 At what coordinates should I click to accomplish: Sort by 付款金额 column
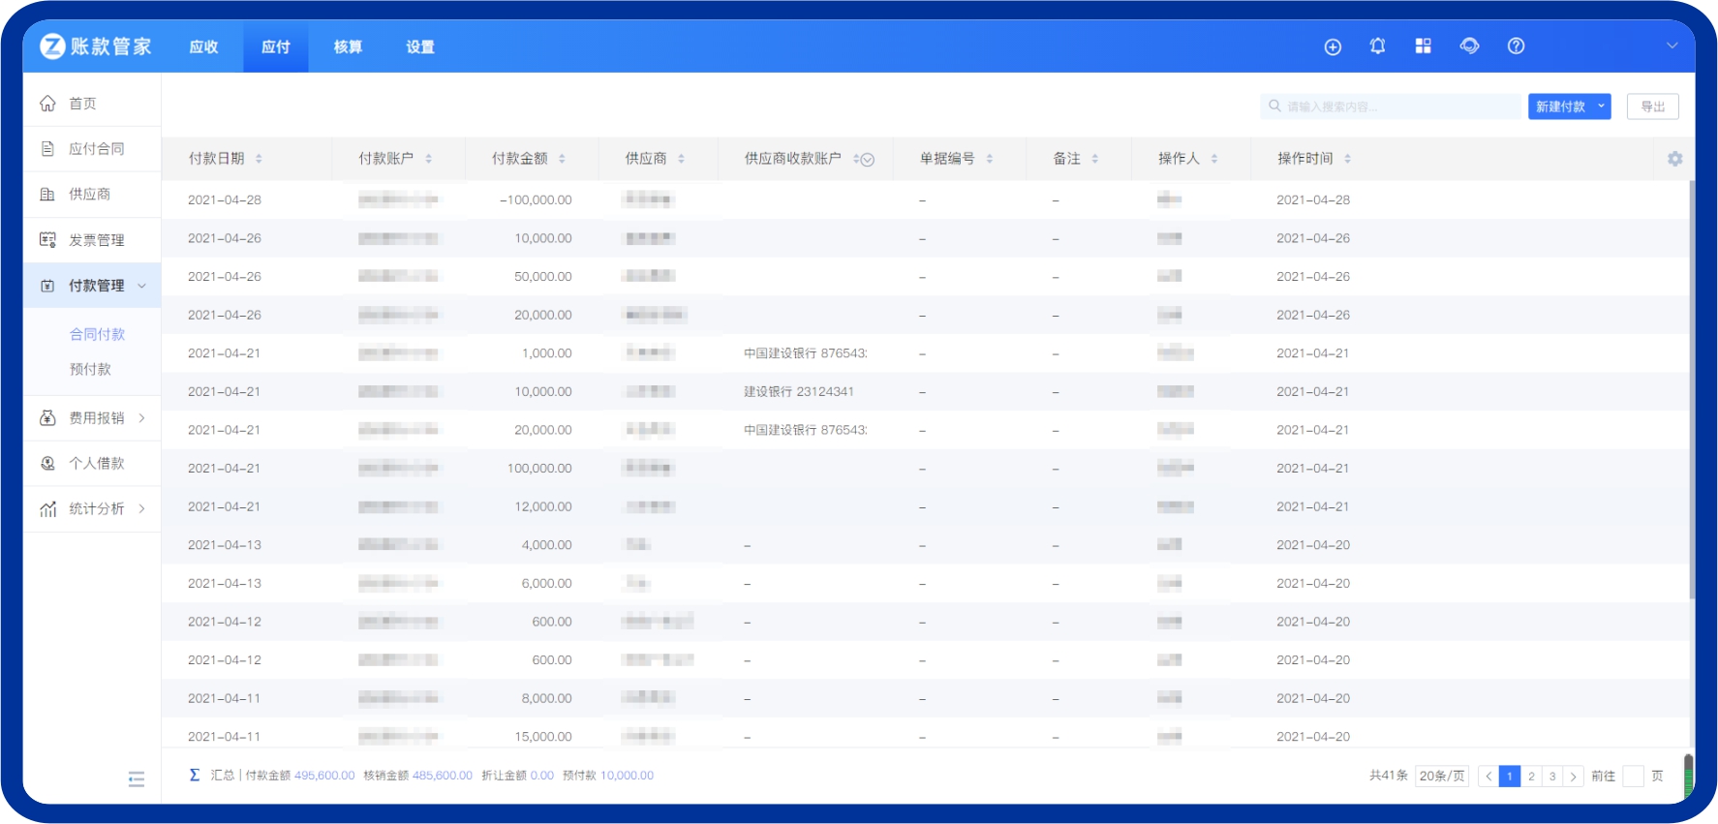pyautogui.click(x=562, y=159)
